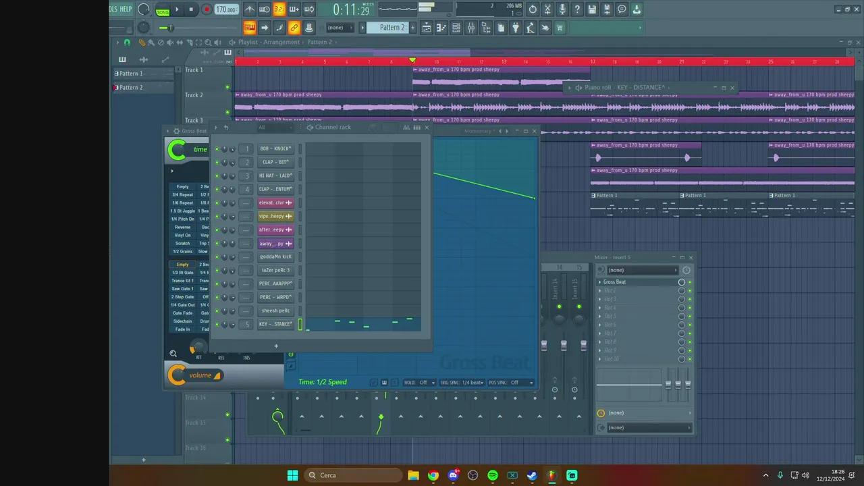Select the Reverse preset in Gross Beat
864x486 pixels.
[x=182, y=227]
